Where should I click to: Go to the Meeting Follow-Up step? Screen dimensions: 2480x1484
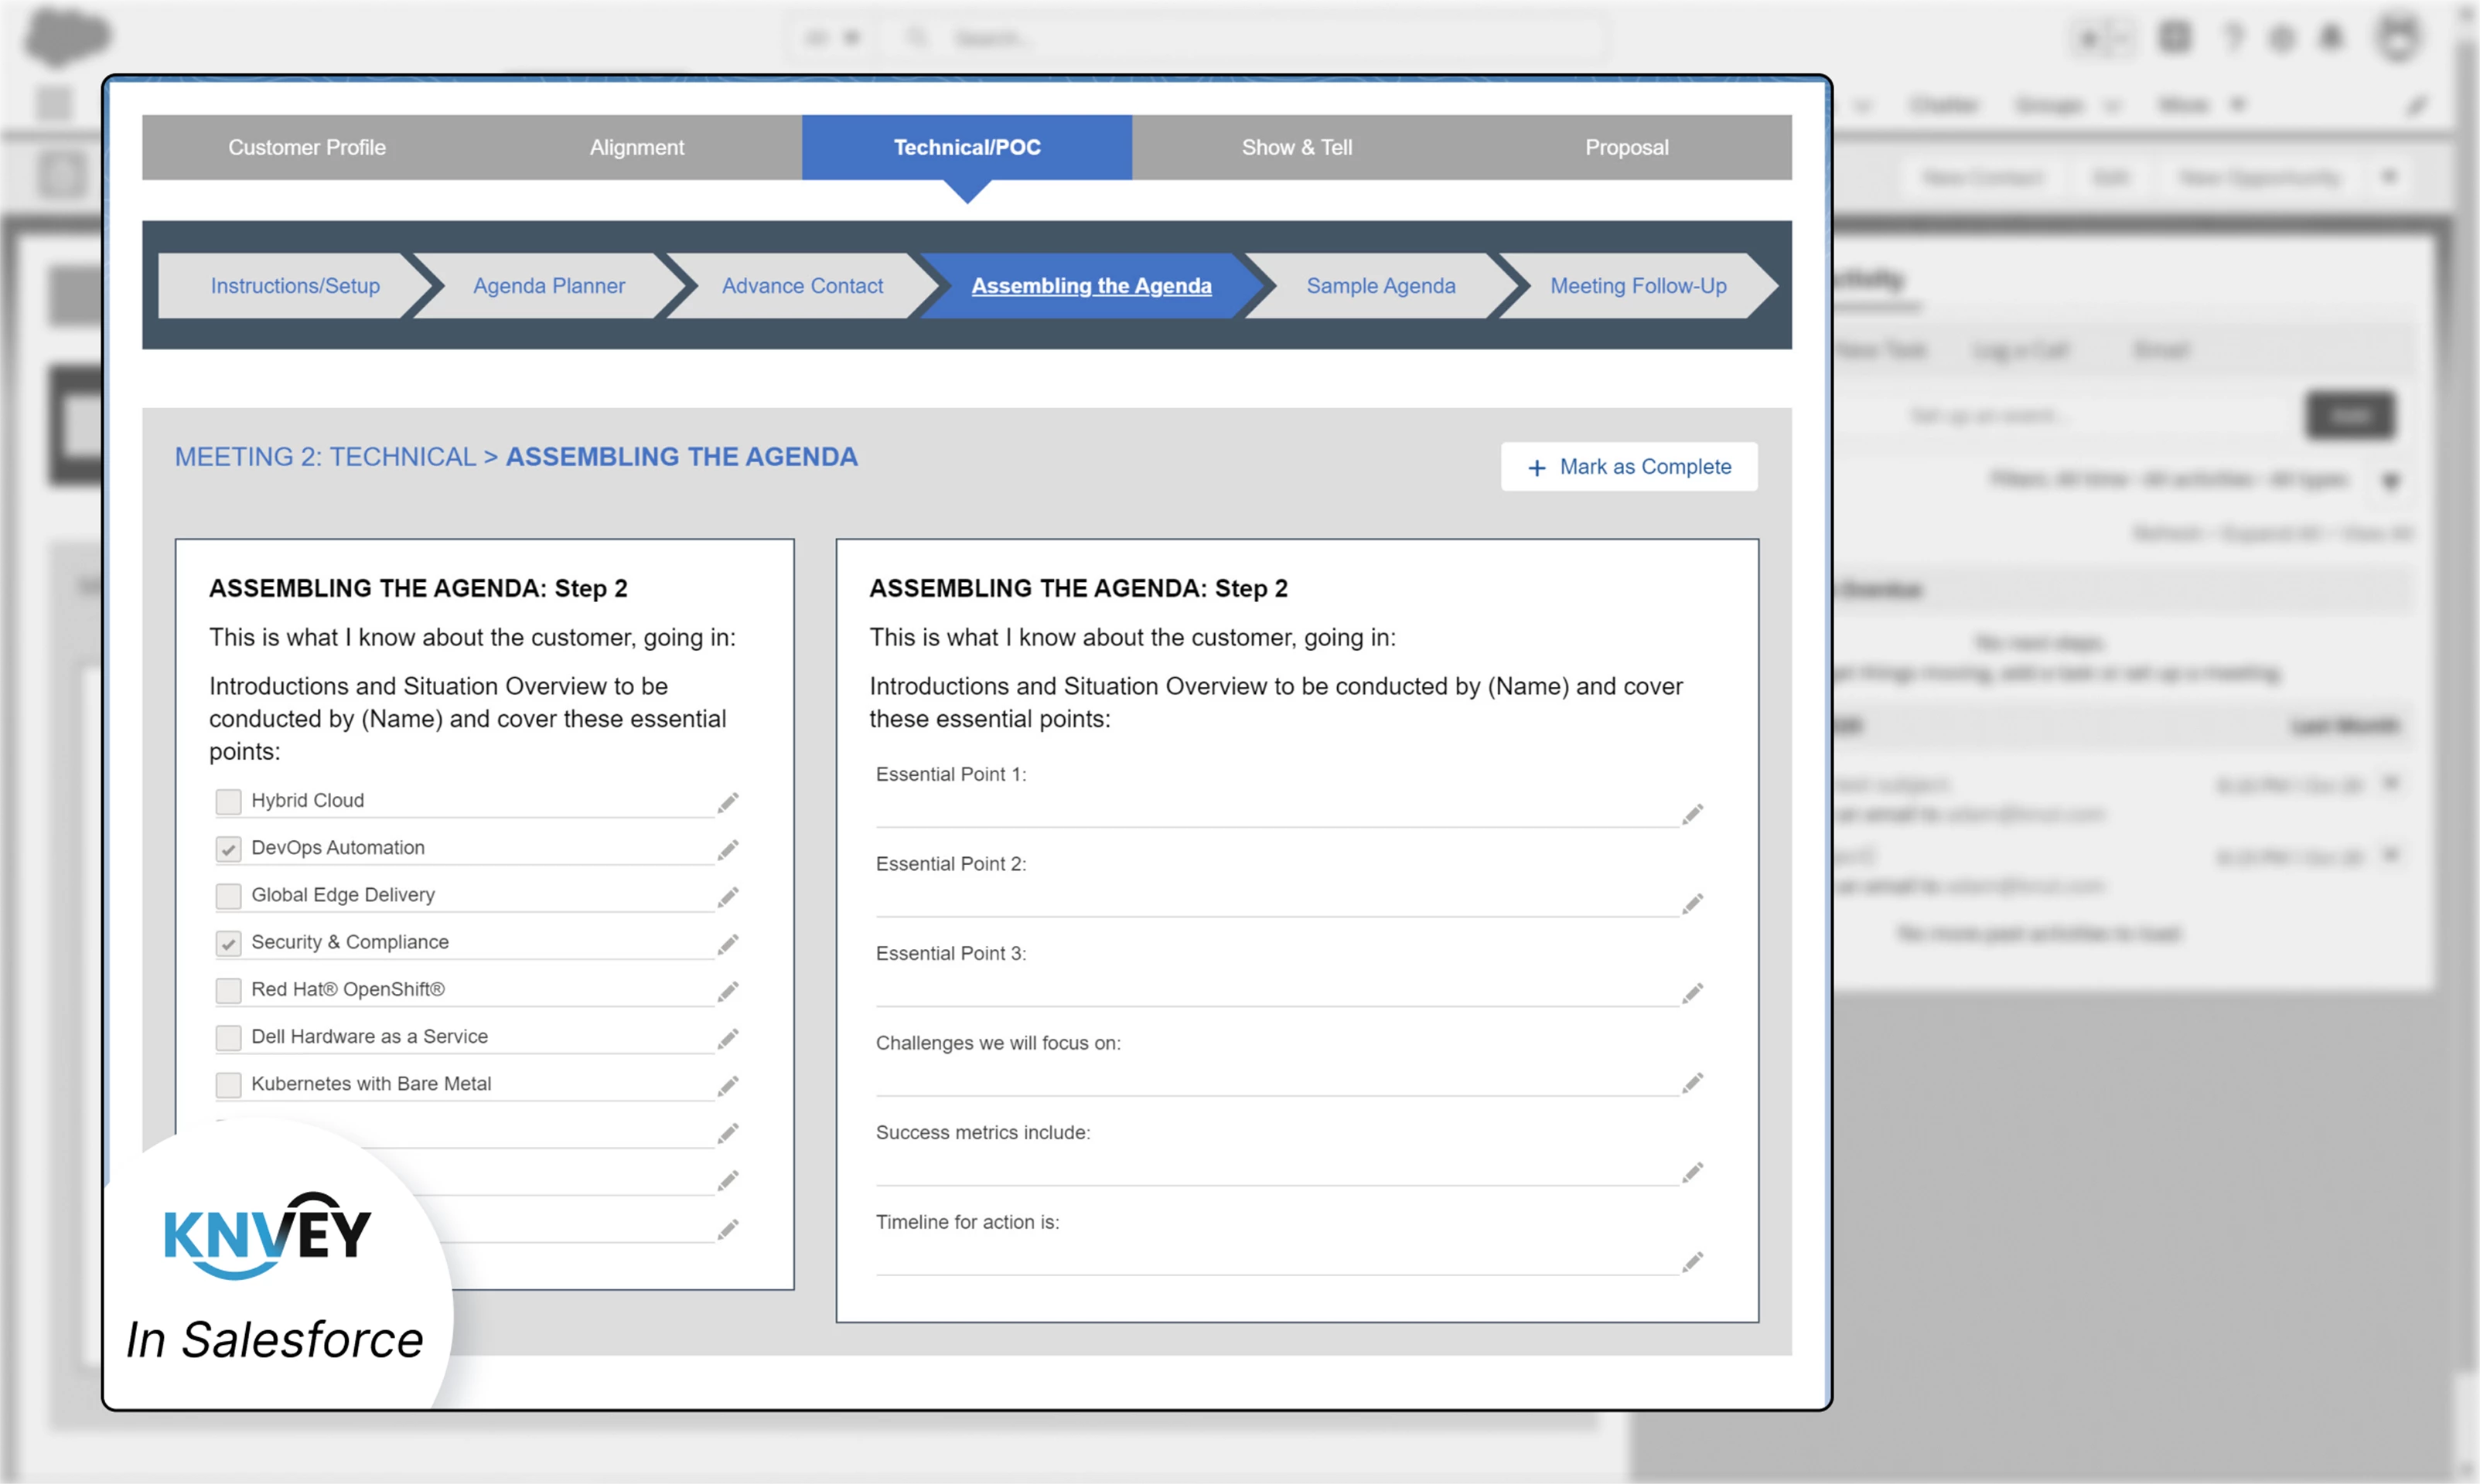[1639, 286]
